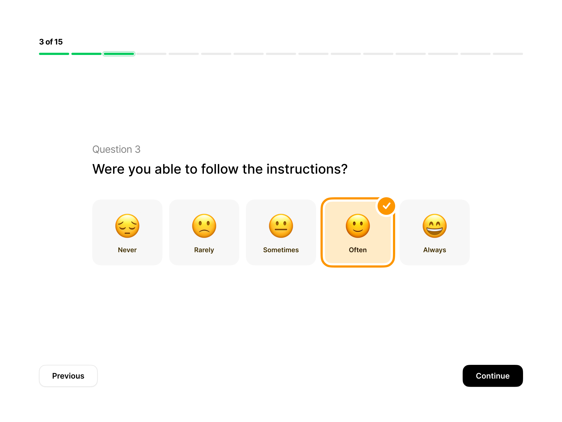Deselect the highlighted Often answer

coord(358,232)
